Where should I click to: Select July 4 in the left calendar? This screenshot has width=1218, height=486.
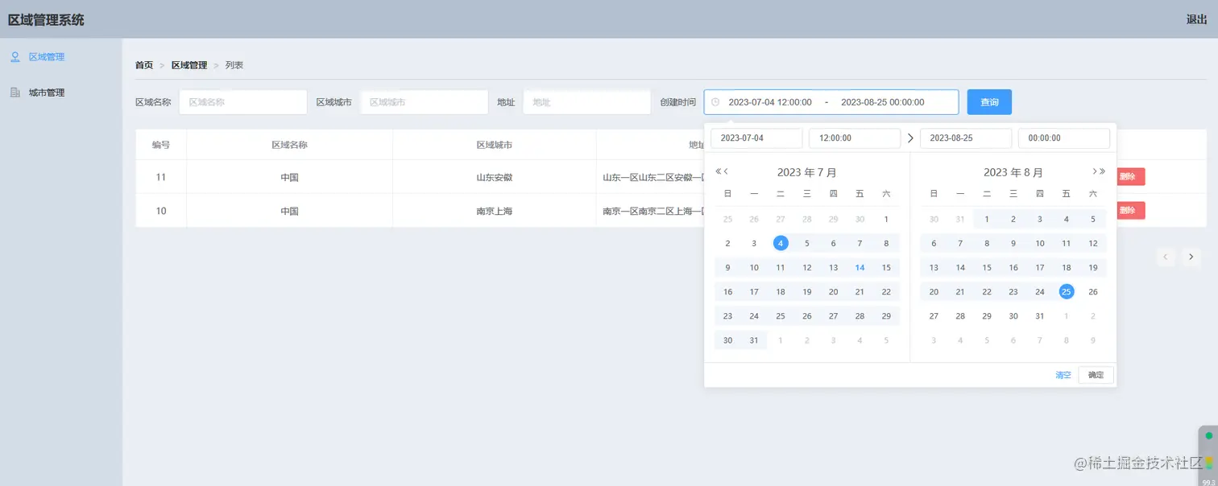point(781,243)
